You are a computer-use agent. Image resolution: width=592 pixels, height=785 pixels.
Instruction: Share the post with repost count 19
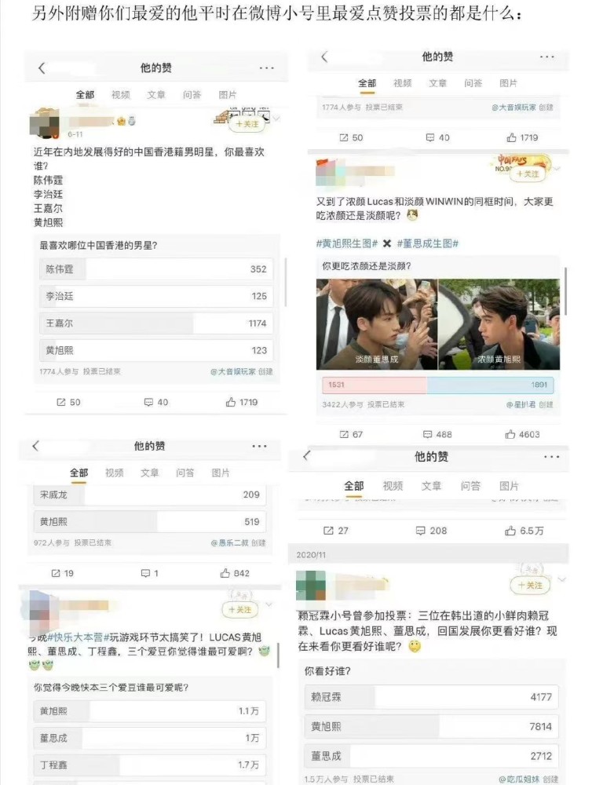(x=63, y=573)
